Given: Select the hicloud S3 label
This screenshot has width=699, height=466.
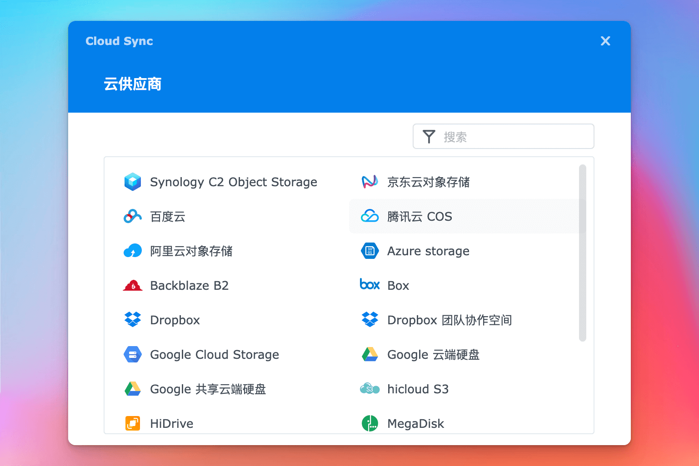Looking at the screenshot, I should click(418, 389).
